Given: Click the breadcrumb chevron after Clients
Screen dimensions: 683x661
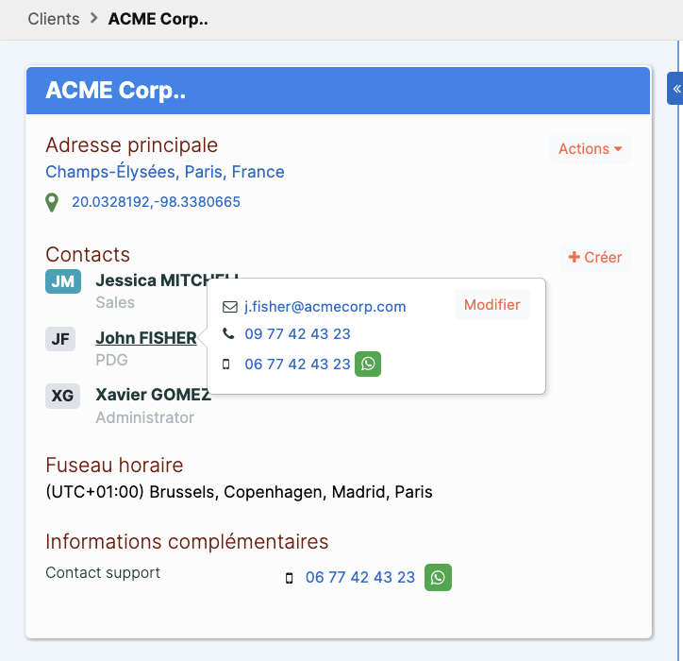Looking at the screenshot, I should pyautogui.click(x=93, y=18).
